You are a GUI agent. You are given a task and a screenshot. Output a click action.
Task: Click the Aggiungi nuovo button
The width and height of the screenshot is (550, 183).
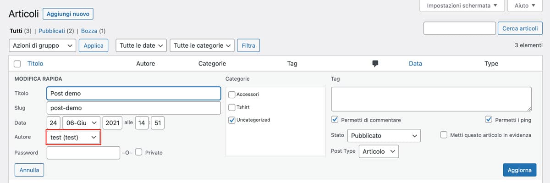click(68, 14)
